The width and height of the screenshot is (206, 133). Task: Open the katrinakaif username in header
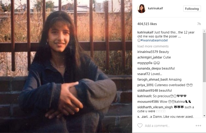tap(155, 8)
